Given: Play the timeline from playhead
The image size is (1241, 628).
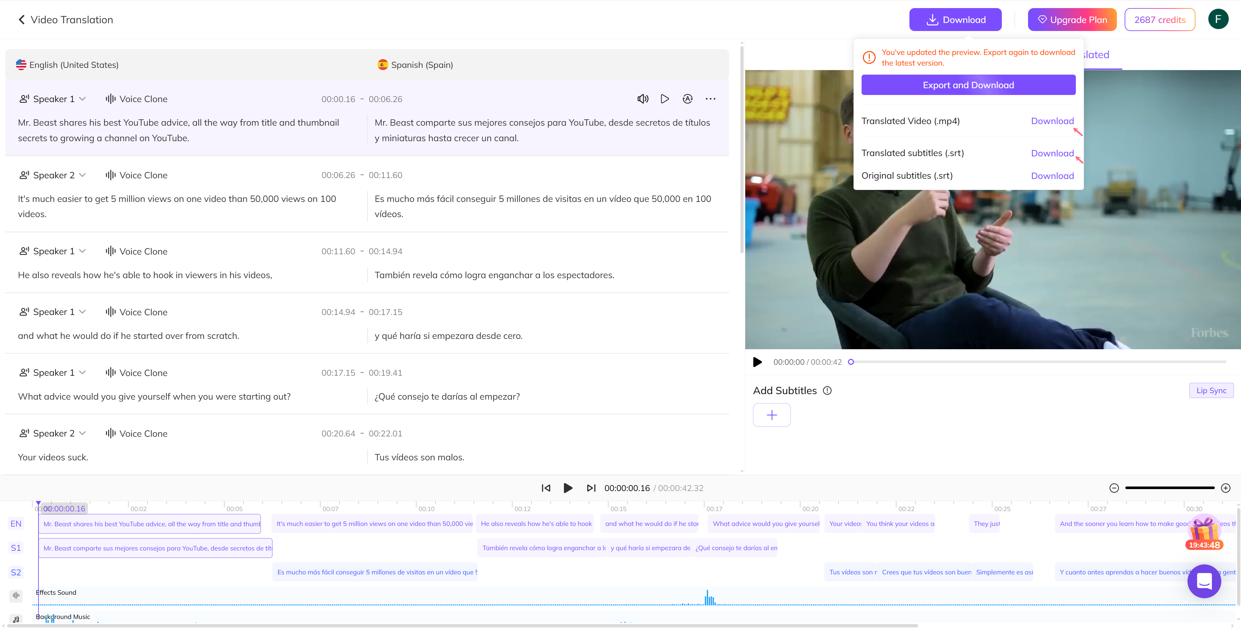Looking at the screenshot, I should click(568, 488).
